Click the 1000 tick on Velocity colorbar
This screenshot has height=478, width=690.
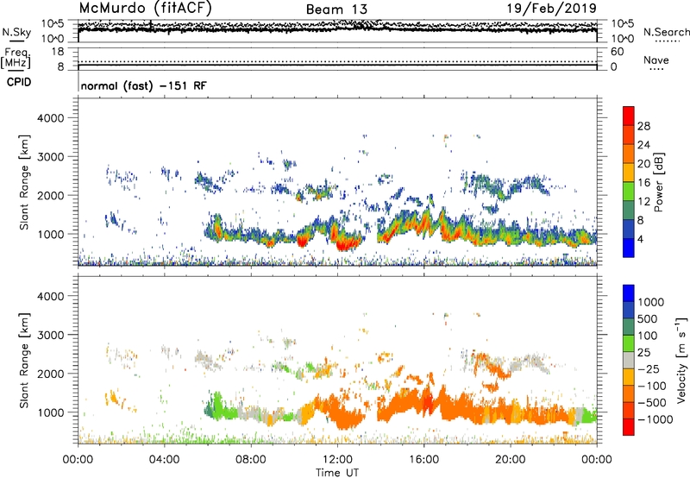coord(650,302)
